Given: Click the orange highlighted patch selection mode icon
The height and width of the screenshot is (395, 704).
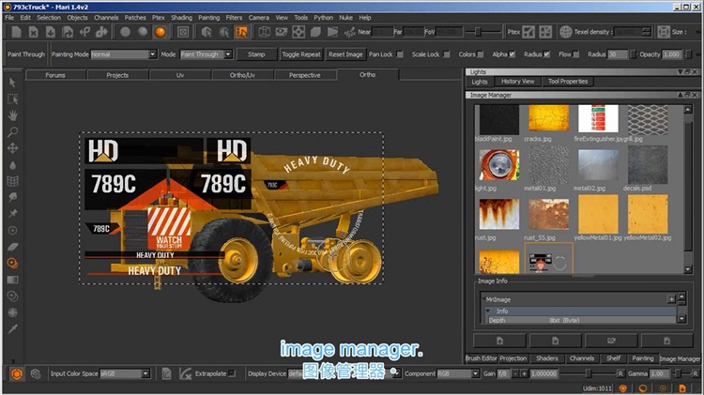Looking at the screenshot, I should (x=241, y=32).
